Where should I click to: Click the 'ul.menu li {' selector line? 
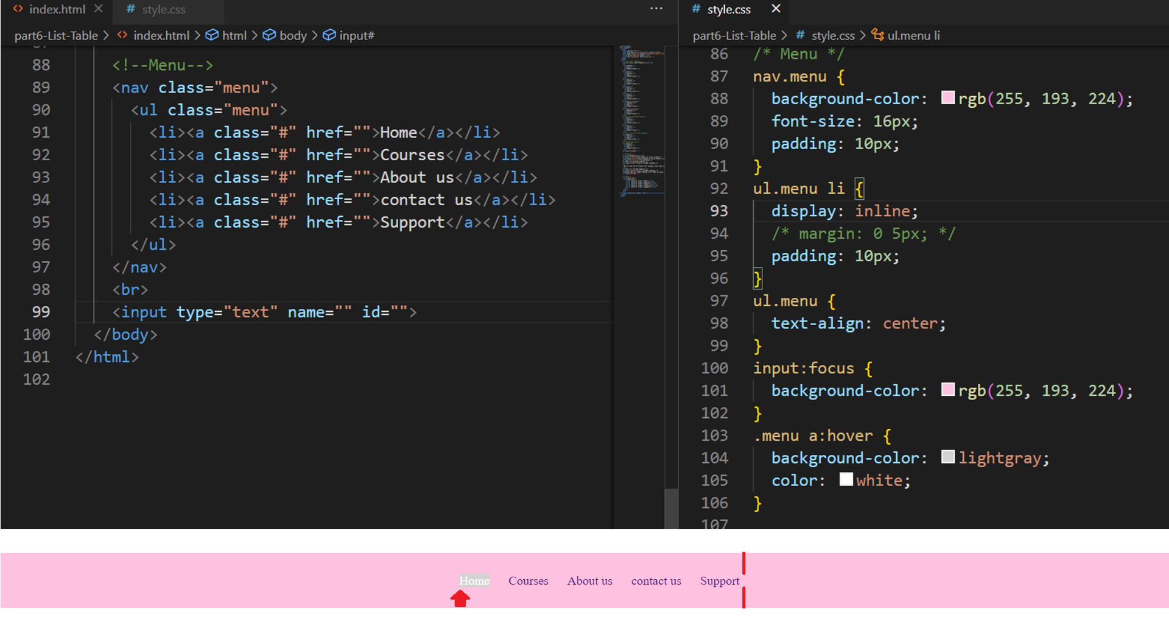(x=809, y=189)
